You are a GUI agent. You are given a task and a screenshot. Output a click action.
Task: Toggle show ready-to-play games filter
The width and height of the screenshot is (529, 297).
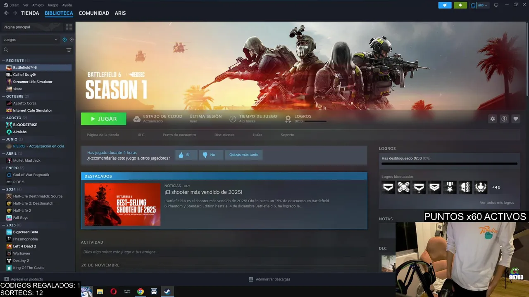[x=71, y=40]
